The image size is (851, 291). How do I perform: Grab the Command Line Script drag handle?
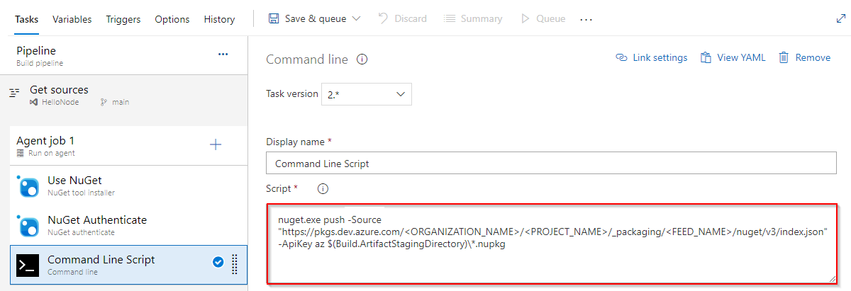coord(235,263)
